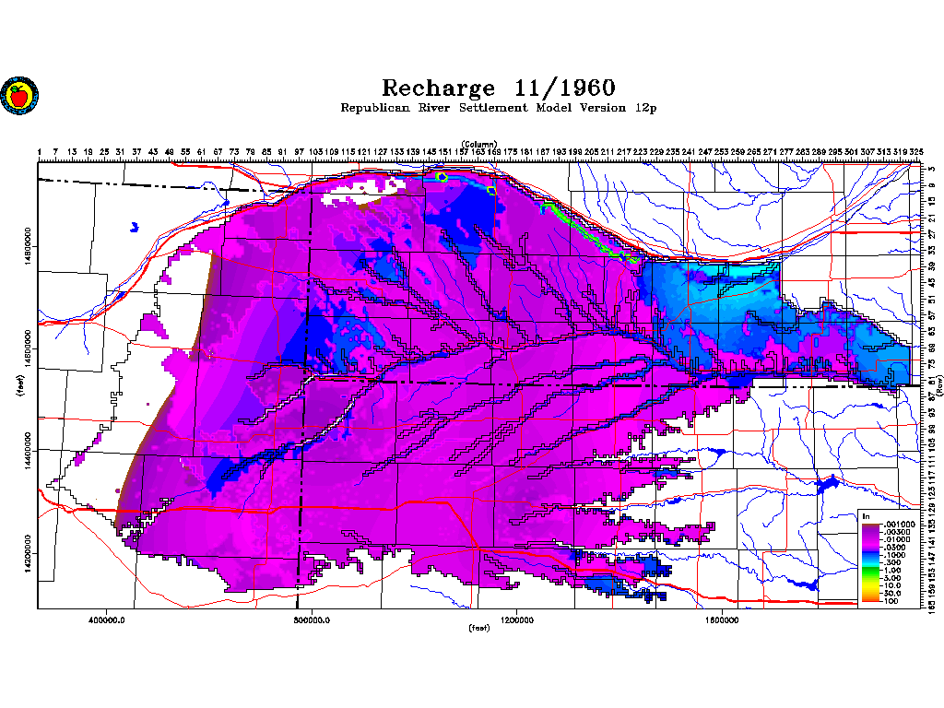Click the '1600000' x-axis tick label
Screen dimensions: 944x708
pos(722,620)
